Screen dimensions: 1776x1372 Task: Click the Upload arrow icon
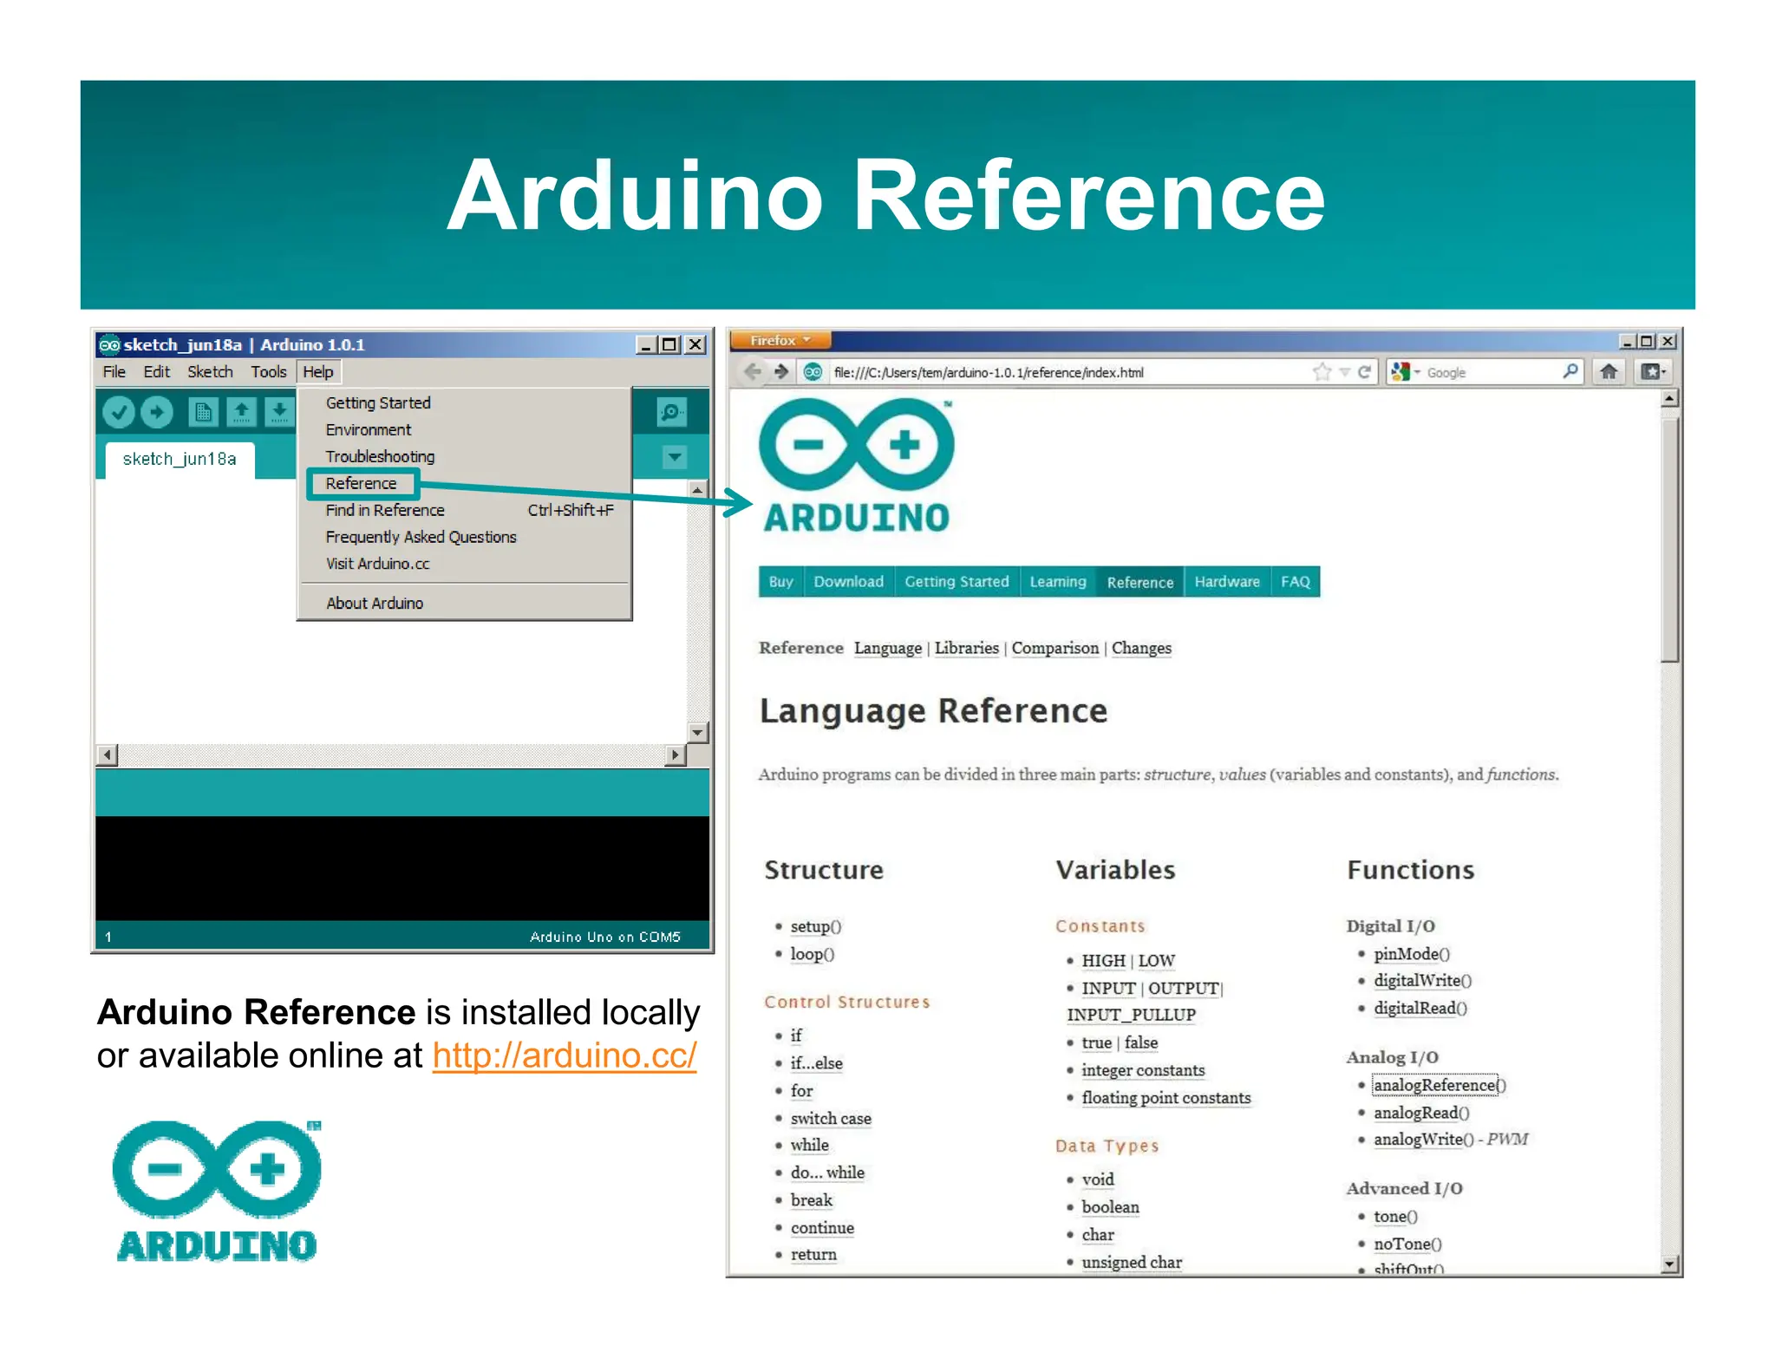(x=157, y=412)
